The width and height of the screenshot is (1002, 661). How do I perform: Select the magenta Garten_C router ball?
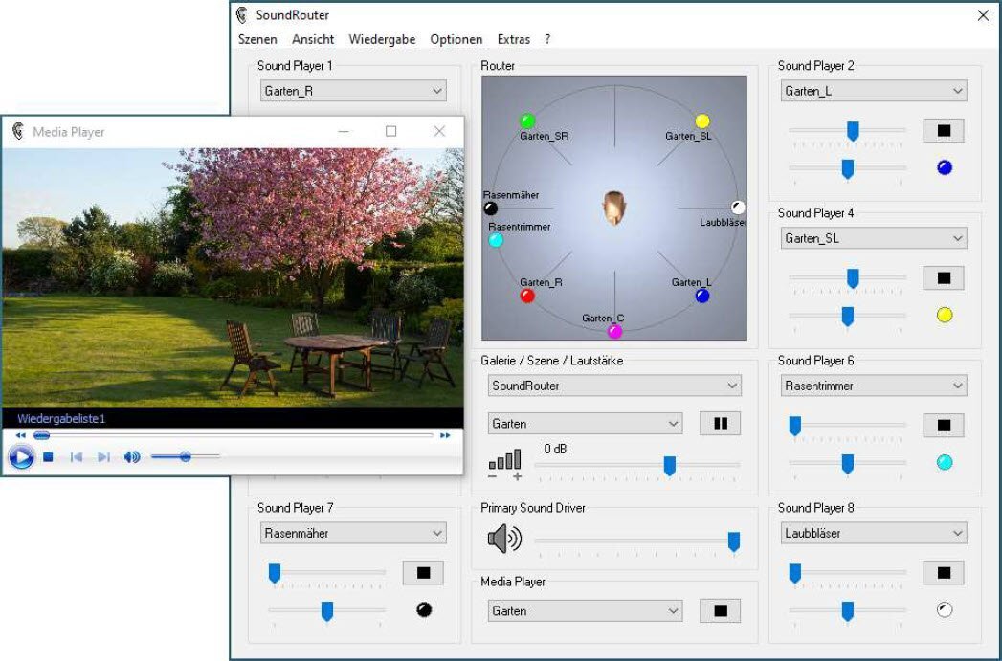(614, 331)
